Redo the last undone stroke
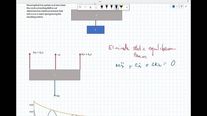 (x=85, y=7)
